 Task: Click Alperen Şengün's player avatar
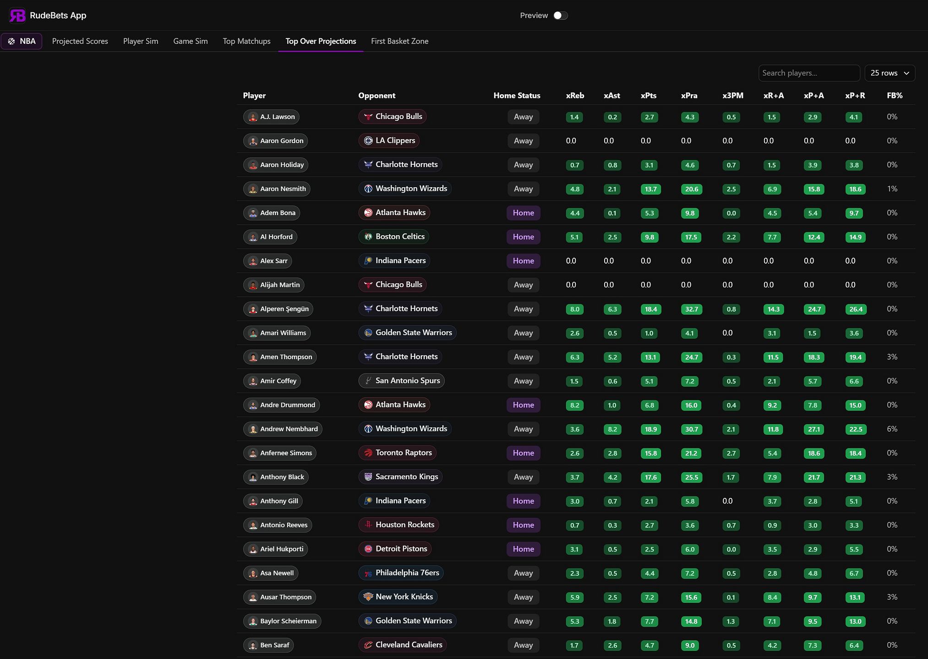tap(253, 309)
